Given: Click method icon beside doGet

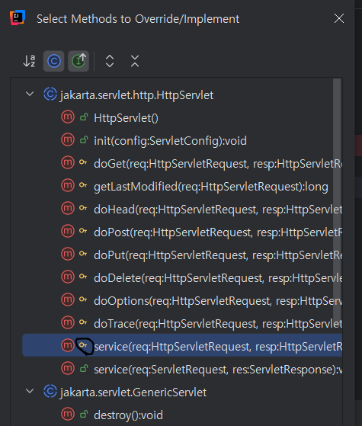Looking at the screenshot, I should tap(68, 163).
